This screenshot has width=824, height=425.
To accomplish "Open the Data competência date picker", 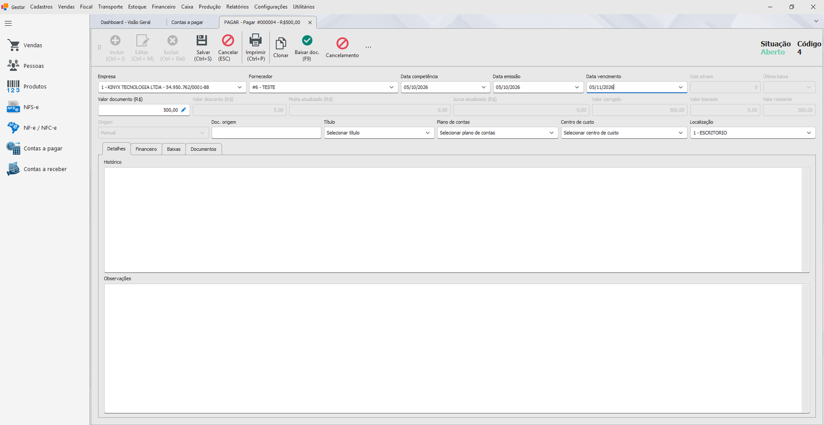I will click(484, 87).
